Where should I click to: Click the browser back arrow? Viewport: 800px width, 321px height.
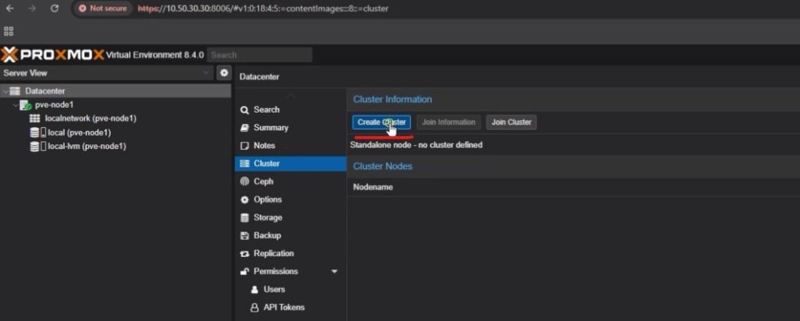click(10, 9)
